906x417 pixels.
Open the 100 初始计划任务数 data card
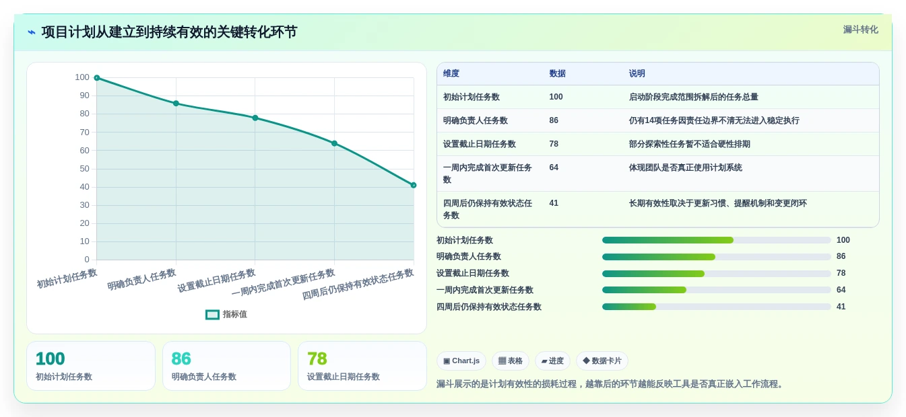[91, 366]
